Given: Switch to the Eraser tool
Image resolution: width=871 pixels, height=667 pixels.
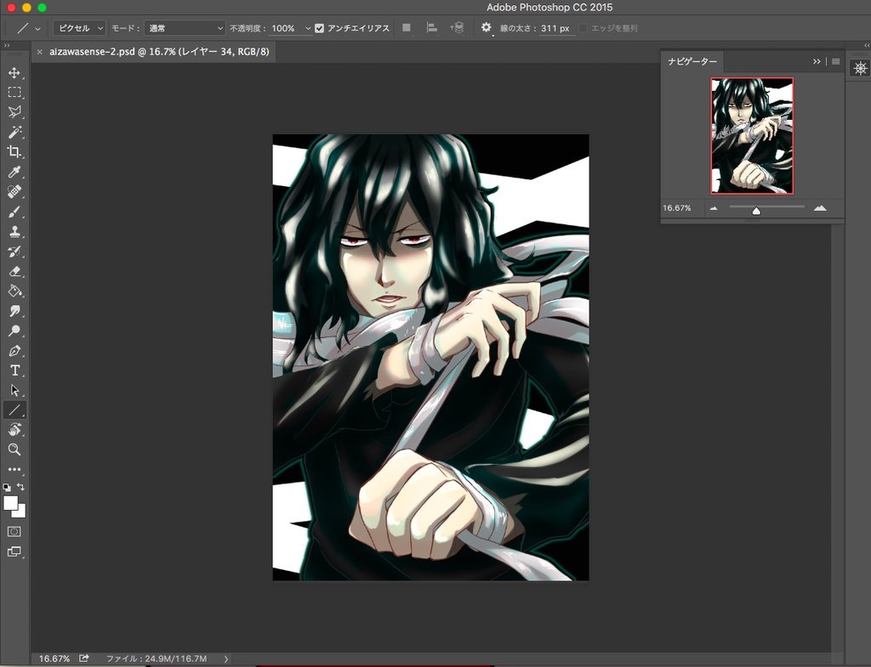Looking at the screenshot, I should [x=14, y=272].
